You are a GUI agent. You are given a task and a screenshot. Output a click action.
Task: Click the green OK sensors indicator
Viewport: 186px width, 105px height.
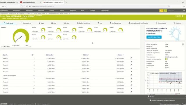(x=165, y=10)
